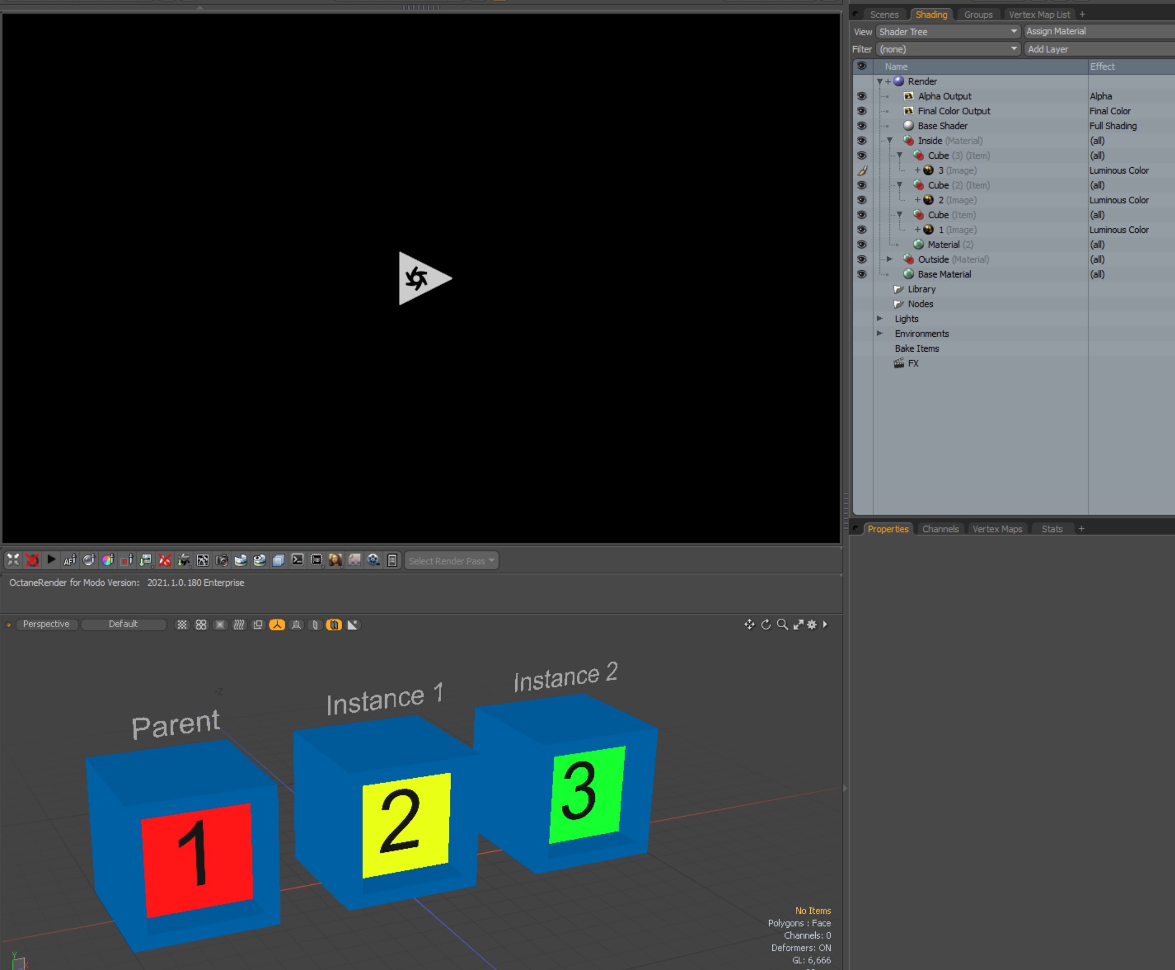The height and width of the screenshot is (970, 1175).
Task: Toggle visibility of Outside material
Action: (862, 259)
